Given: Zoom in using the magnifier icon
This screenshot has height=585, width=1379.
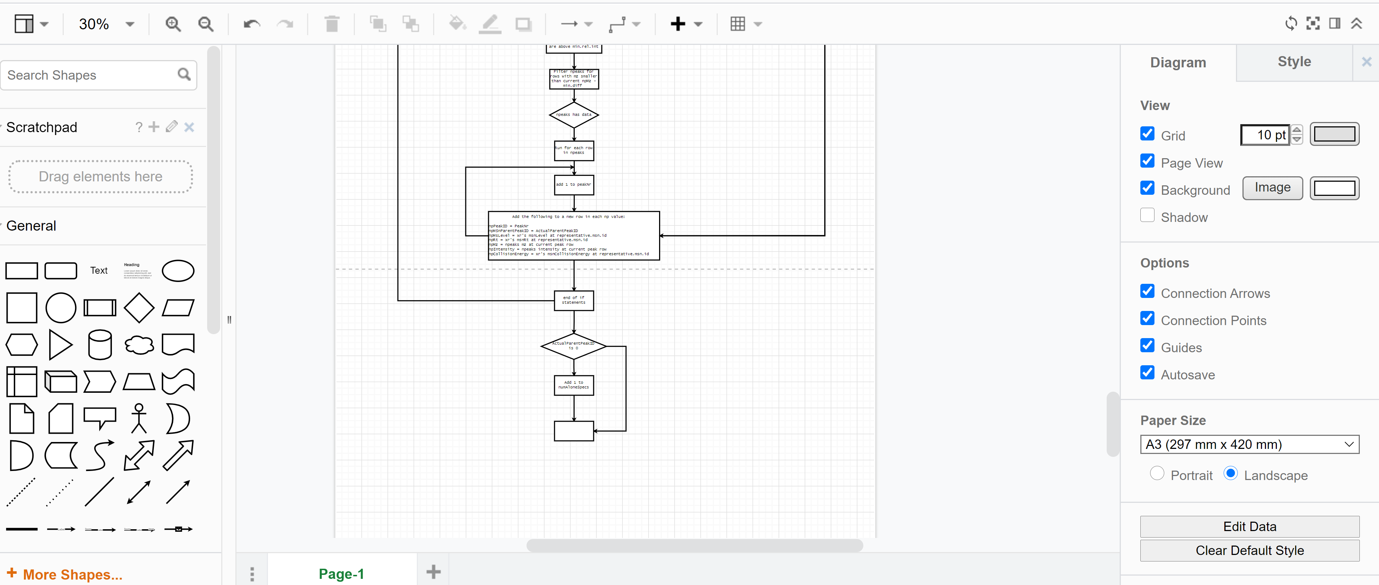Looking at the screenshot, I should click(172, 24).
